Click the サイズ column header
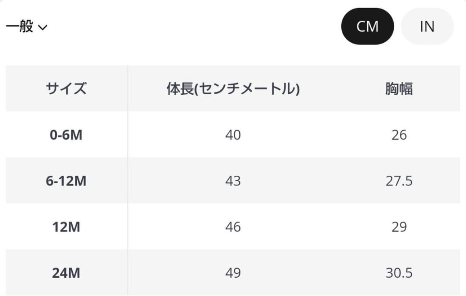The width and height of the screenshot is (466, 296). (66, 89)
